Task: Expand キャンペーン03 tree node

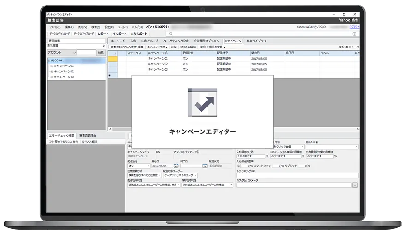Action: tap(52, 77)
